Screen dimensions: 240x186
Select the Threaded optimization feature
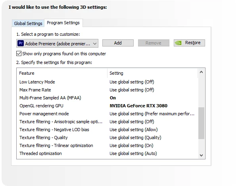(40, 153)
